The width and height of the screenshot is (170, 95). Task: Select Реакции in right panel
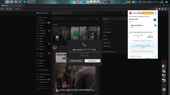(105, 40)
